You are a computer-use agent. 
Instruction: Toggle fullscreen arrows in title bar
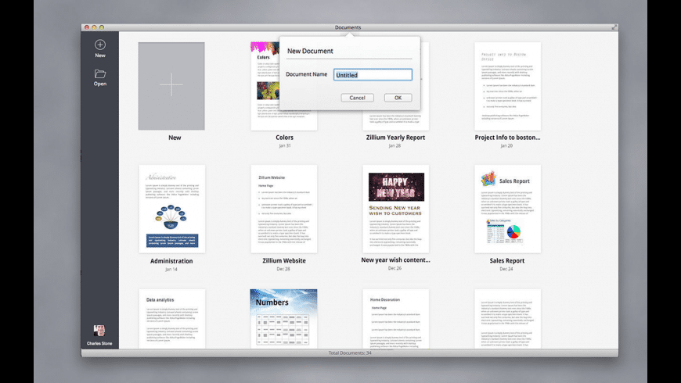tap(614, 27)
